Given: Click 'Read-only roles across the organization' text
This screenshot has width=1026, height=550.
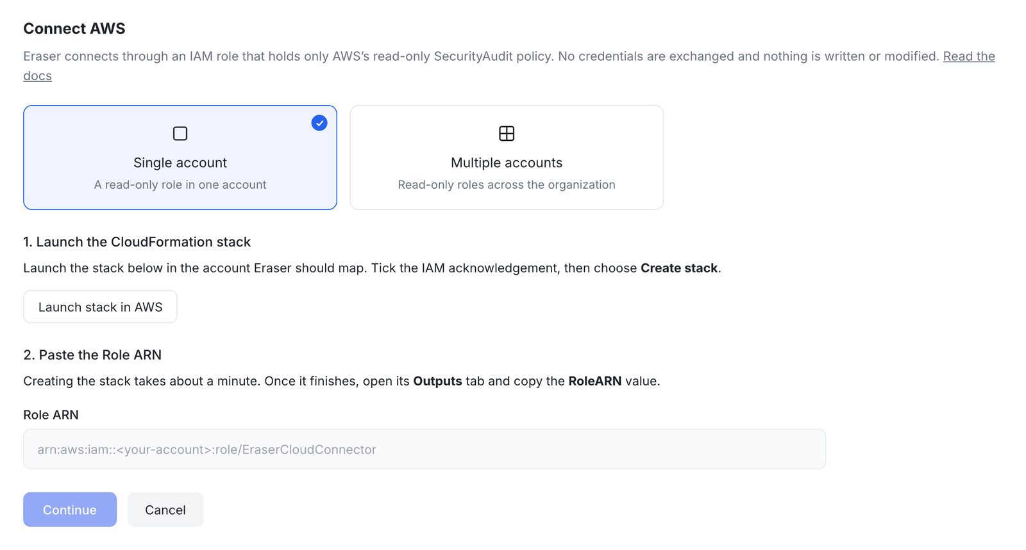Looking at the screenshot, I should [507, 184].
